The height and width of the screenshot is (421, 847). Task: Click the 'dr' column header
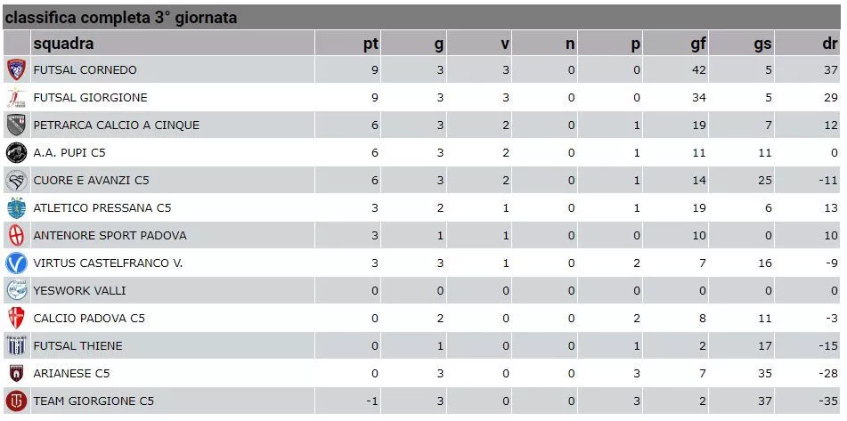[830, 44]
